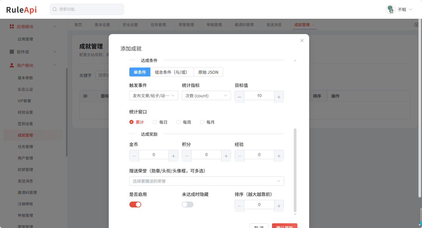Turn off the 是否启用 switch
422x228 pixels.
(x=135, y=204)
